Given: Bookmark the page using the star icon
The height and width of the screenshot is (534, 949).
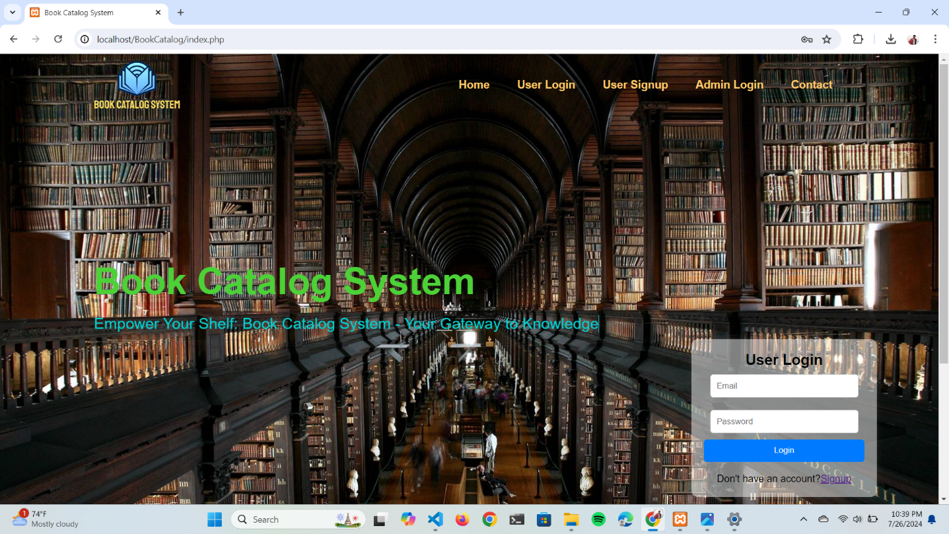Looking at the screenshot, I should pyautogui.click(x=827, y=39).
